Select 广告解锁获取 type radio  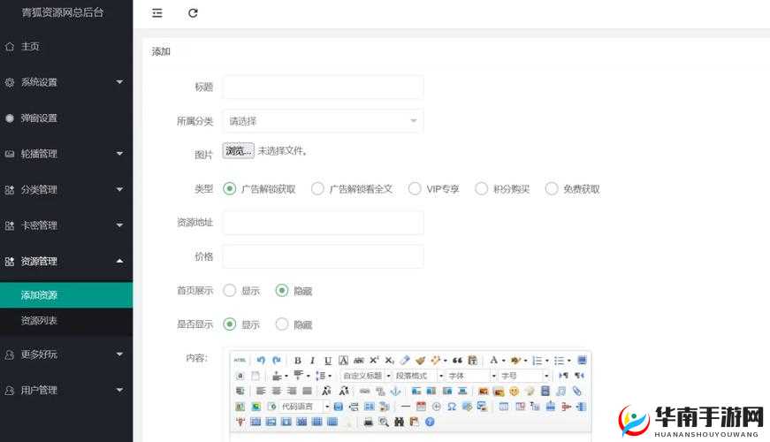tap(229, 188)
